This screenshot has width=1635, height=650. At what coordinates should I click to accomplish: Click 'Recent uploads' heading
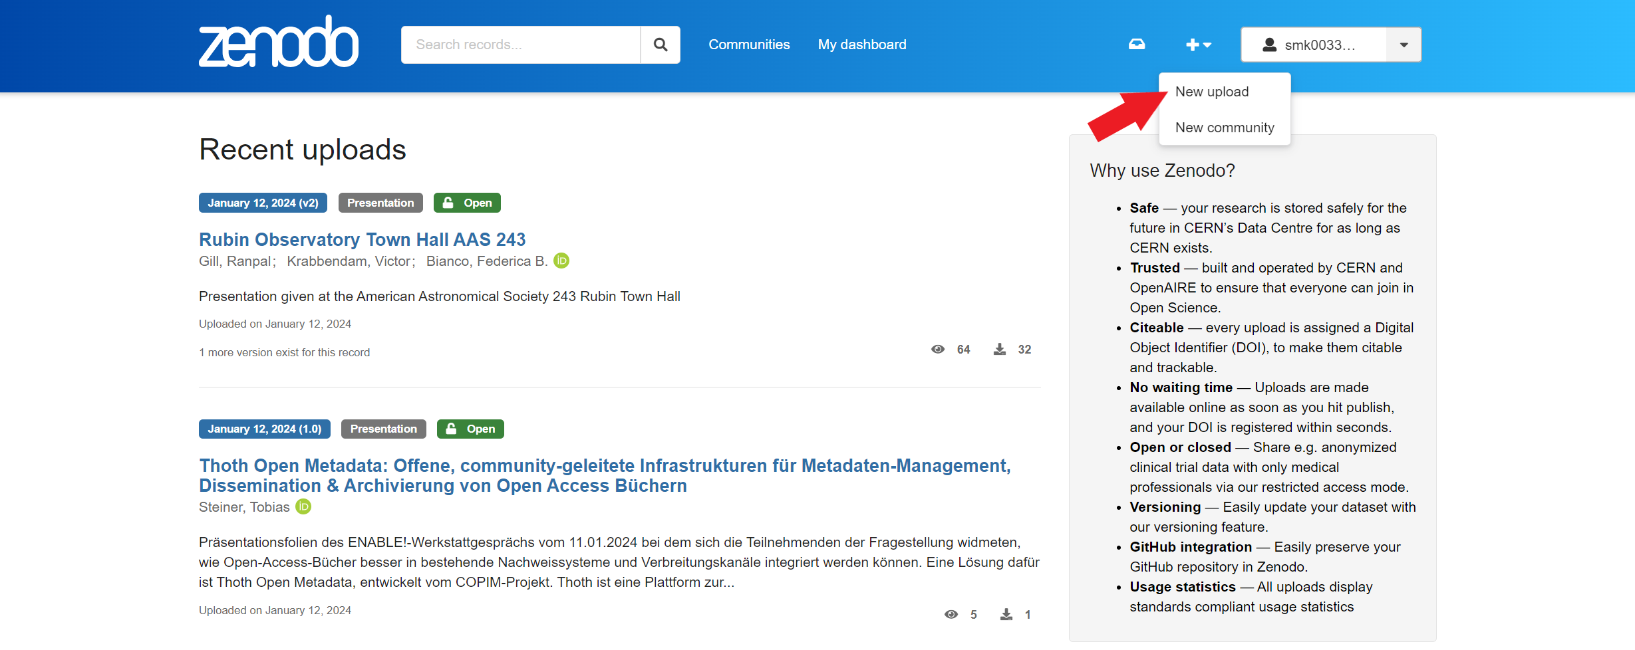point(303,150)
